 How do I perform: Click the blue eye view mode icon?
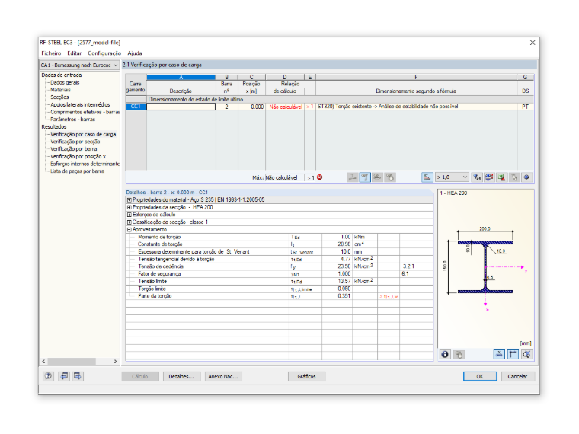click(527, 177)
